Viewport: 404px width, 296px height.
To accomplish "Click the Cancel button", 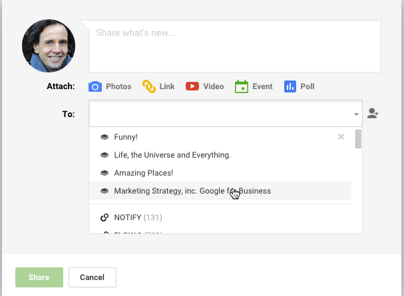I will 93,277.
